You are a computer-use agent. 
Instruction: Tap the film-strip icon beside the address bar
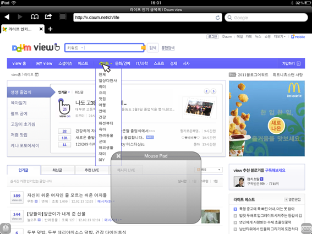(63, 17)
